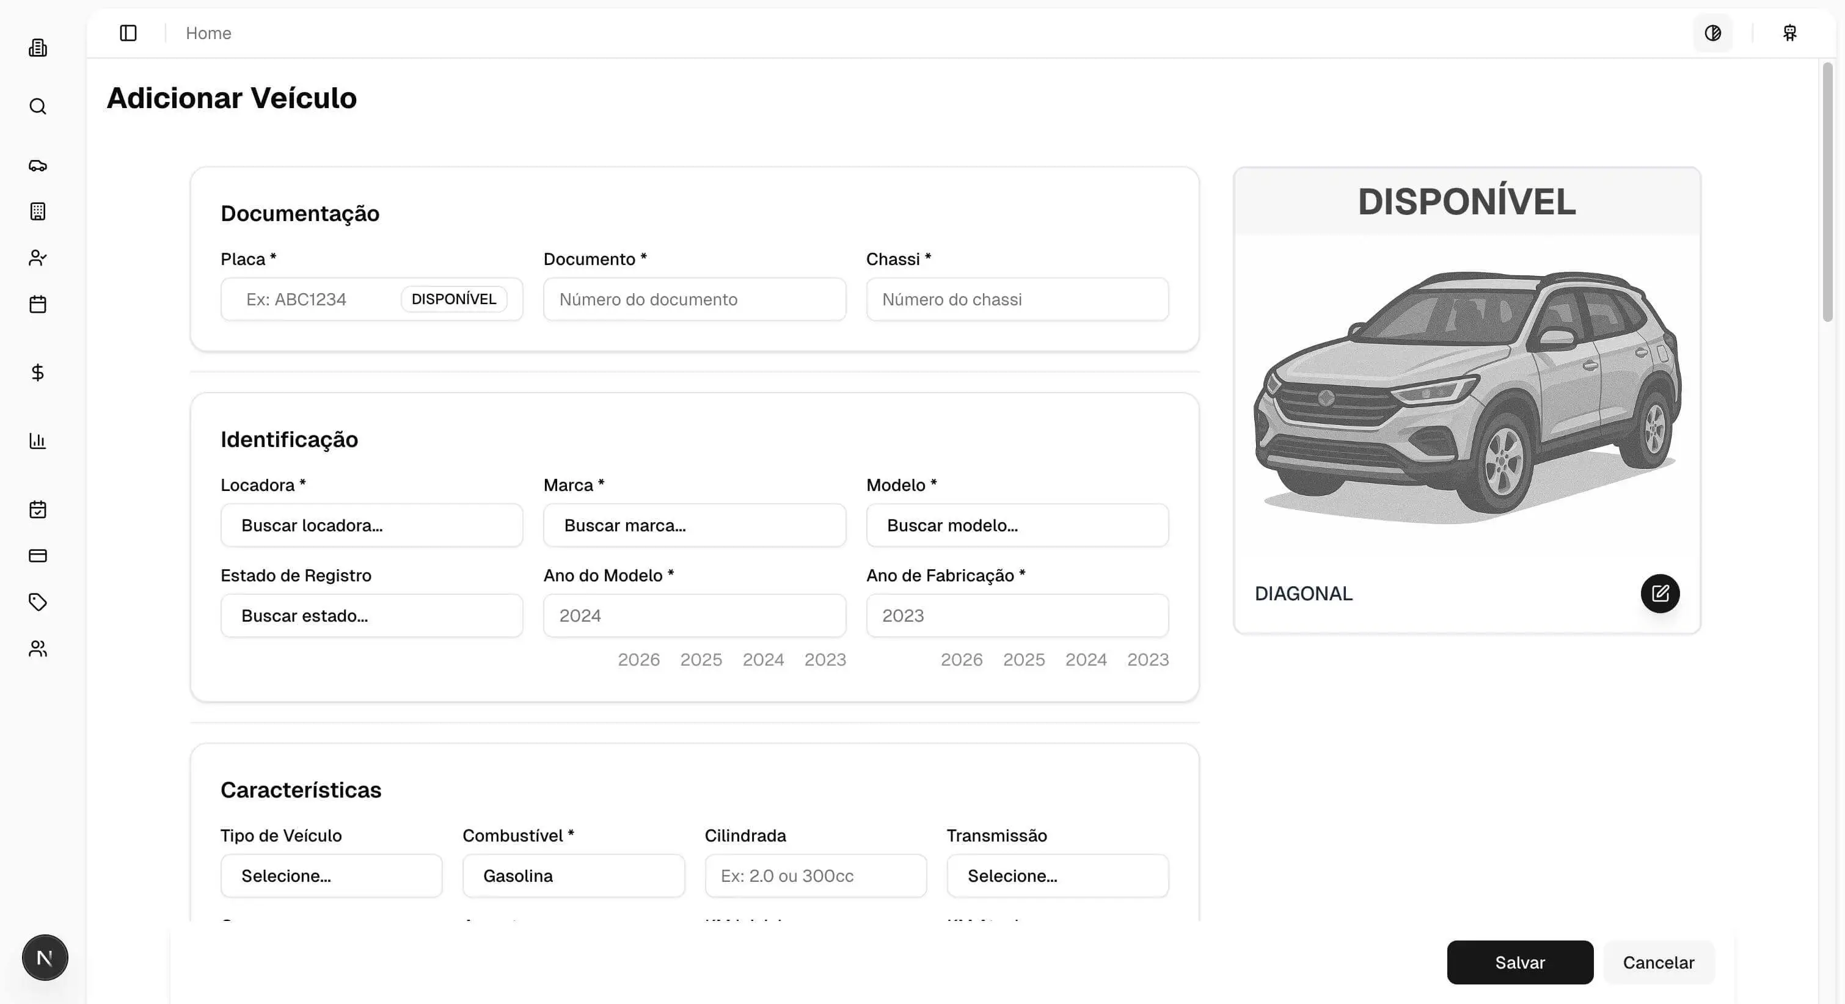Open the Tipo de Veículo dropdown
The image size is (1845, 1004).
point(332,875)
